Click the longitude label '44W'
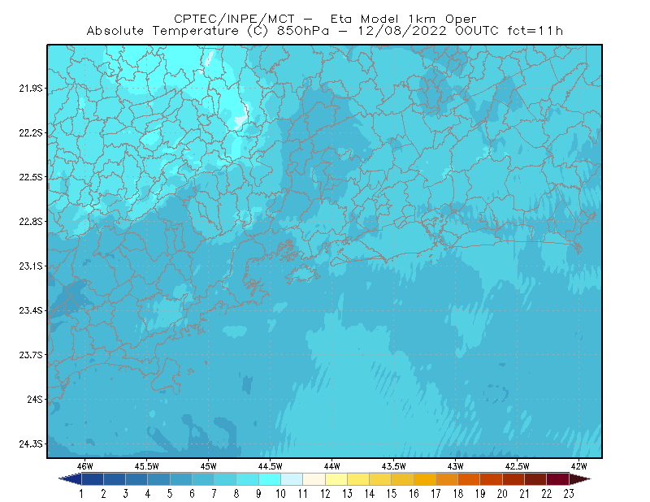The width and height of the screenshot is (650, 502). point(332,466)
